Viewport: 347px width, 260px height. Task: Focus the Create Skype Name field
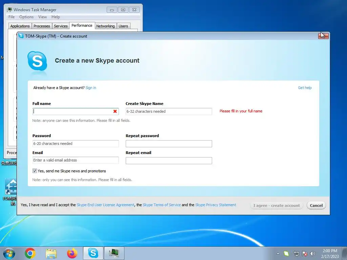(169, 111)
